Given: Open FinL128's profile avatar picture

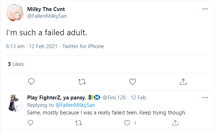Looking at the screenshot, I should (x=15, y=103).
